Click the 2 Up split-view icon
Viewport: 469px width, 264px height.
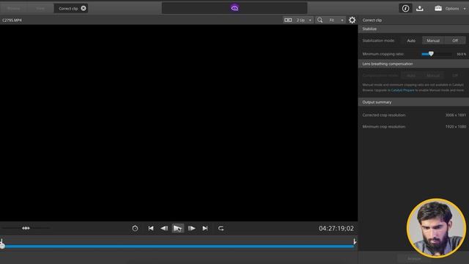[288, 20]
